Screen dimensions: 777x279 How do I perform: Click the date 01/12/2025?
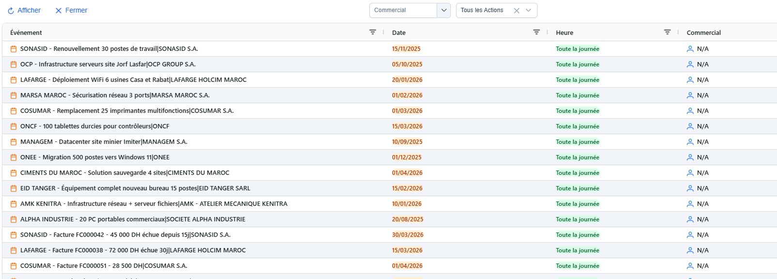click(407, 157)
